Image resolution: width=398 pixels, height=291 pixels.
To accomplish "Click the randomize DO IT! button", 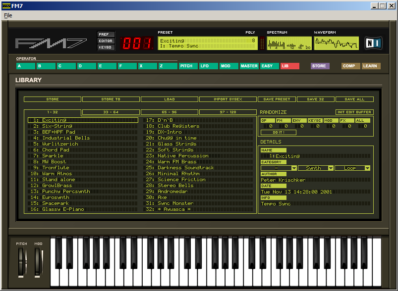I will pyautogui.click(x=279, y=132).
